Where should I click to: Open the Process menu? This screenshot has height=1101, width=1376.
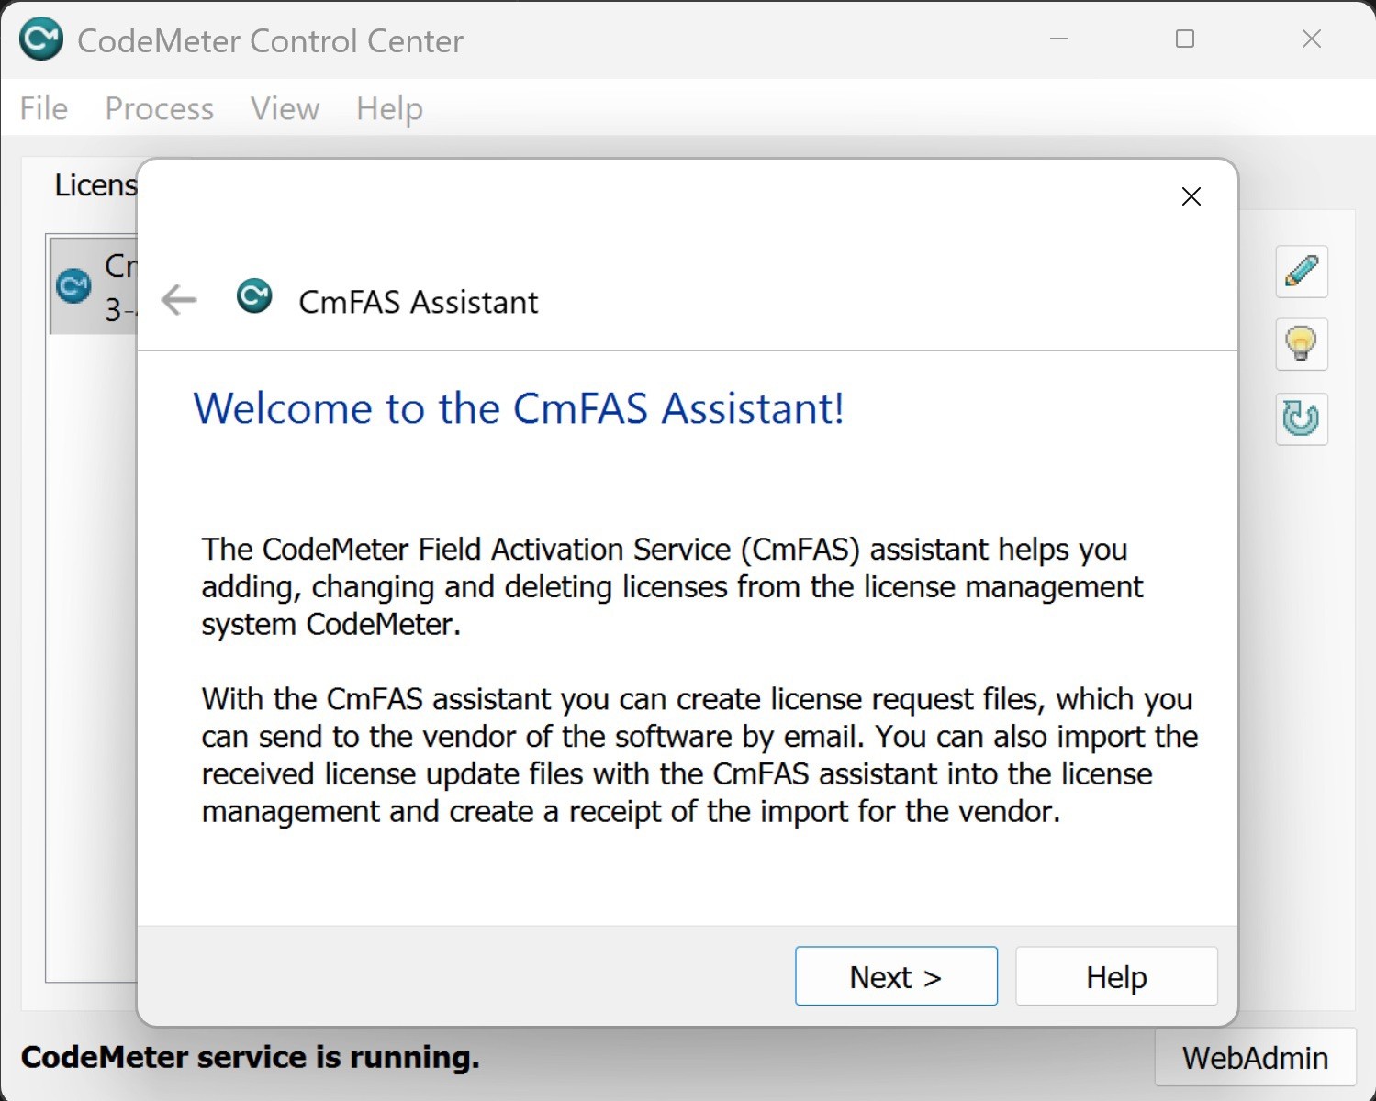160,108
